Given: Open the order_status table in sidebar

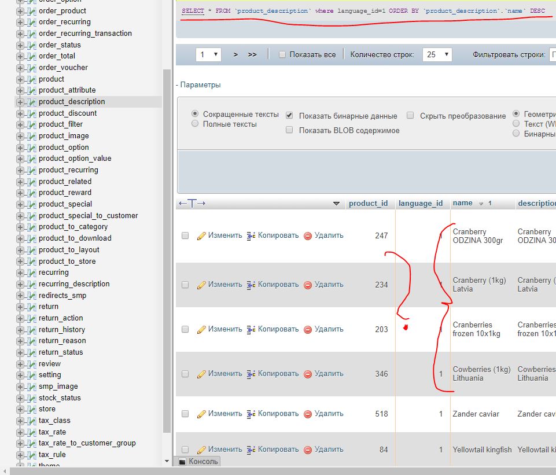Looking at the screenshot, I should tap(60, 45).
